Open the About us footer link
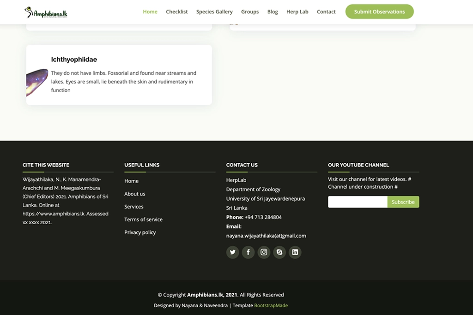This screenshot has height=315, width=473. (135, 194)
